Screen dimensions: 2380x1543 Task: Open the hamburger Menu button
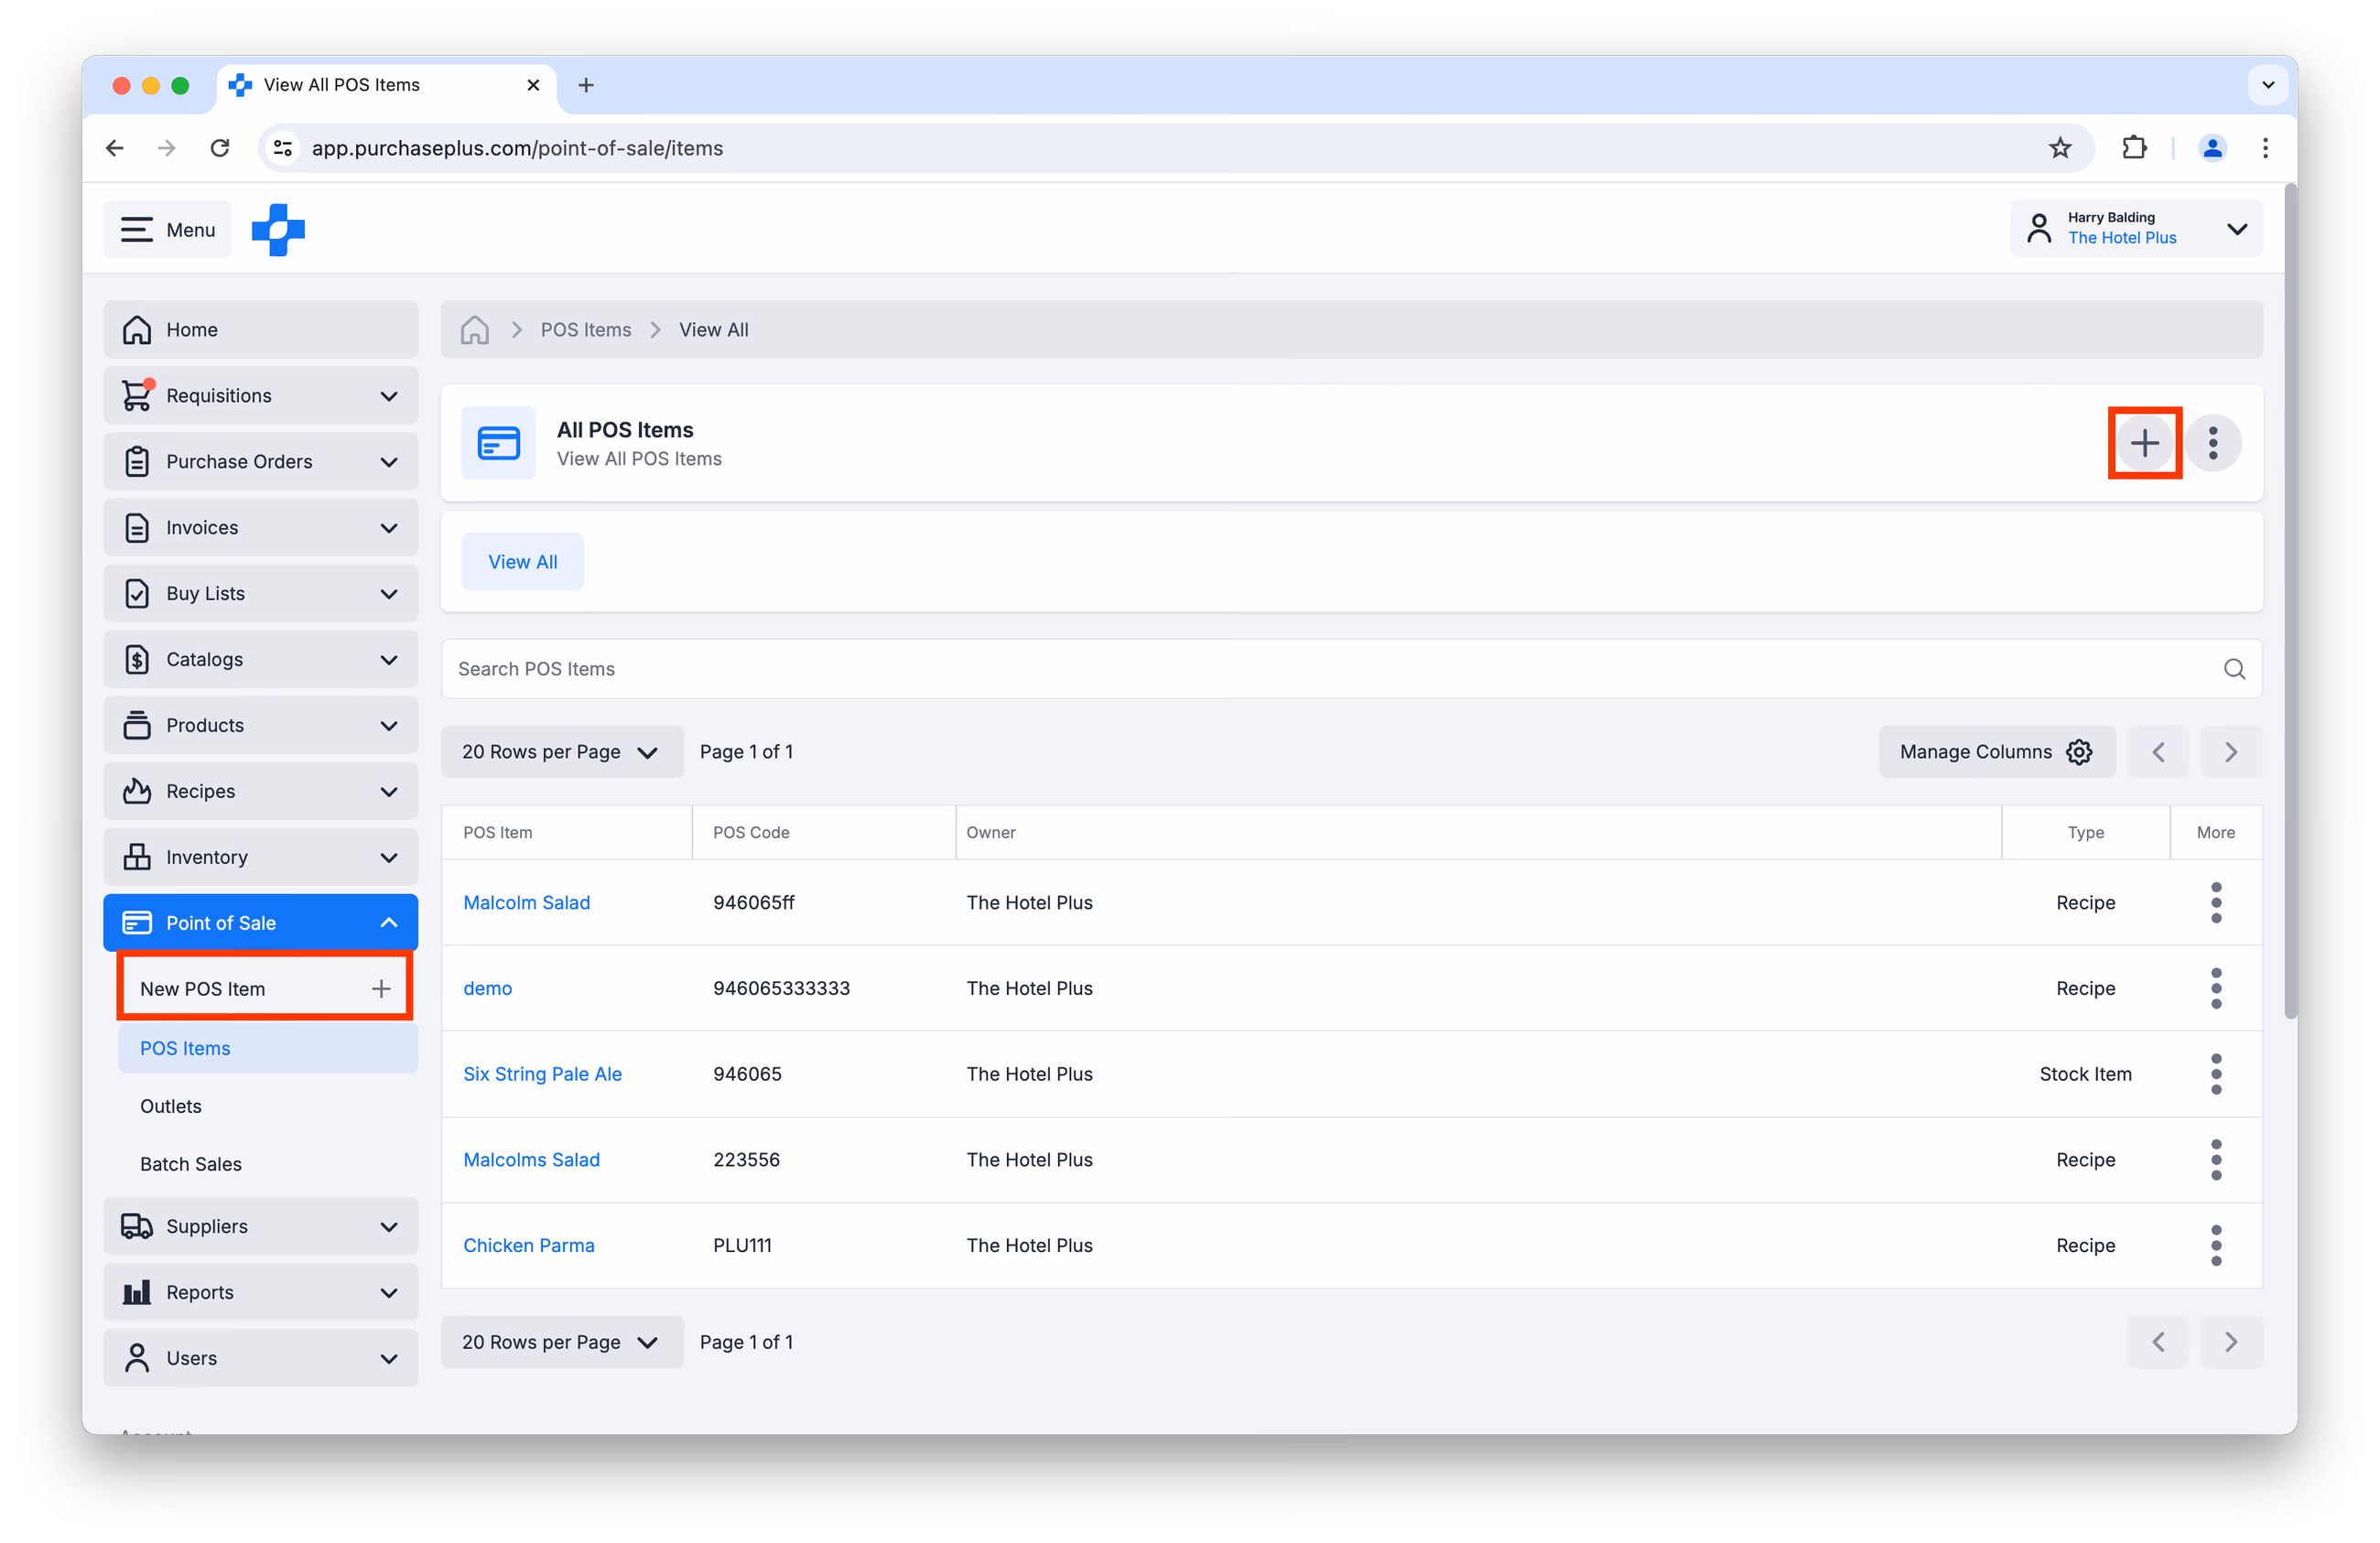(167, 230)
